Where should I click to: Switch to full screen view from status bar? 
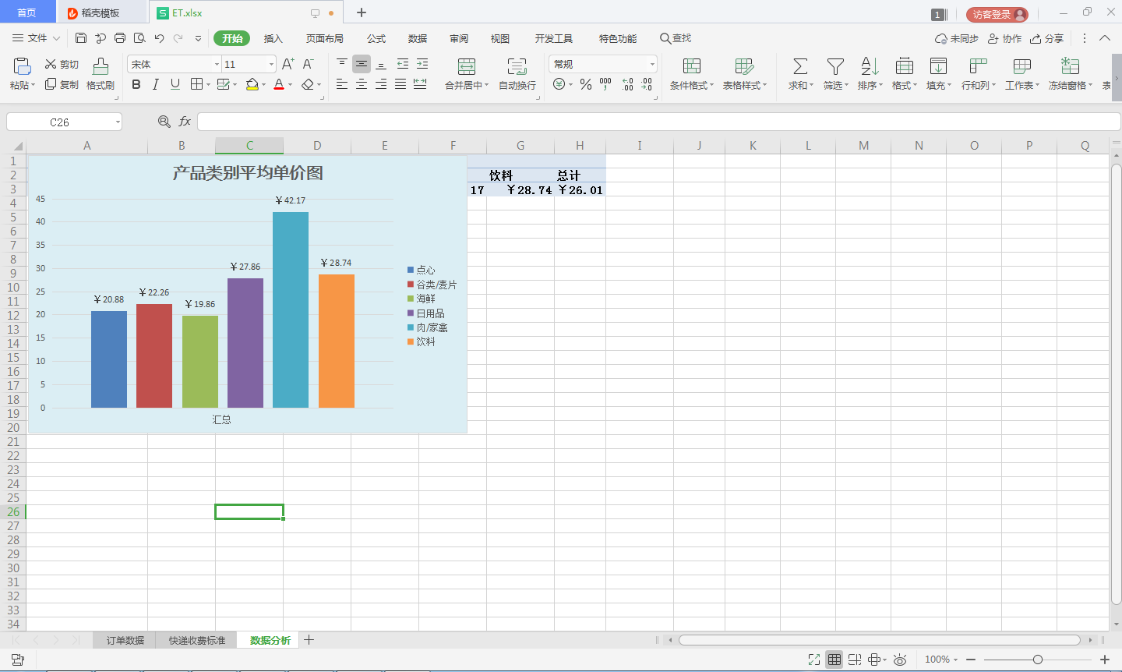(814, 660)
